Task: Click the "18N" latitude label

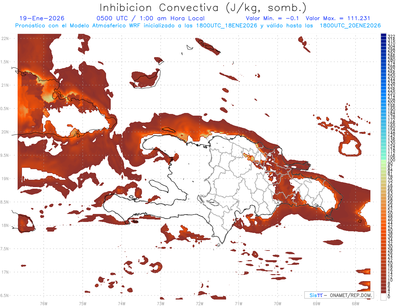Action: point(5,225)
